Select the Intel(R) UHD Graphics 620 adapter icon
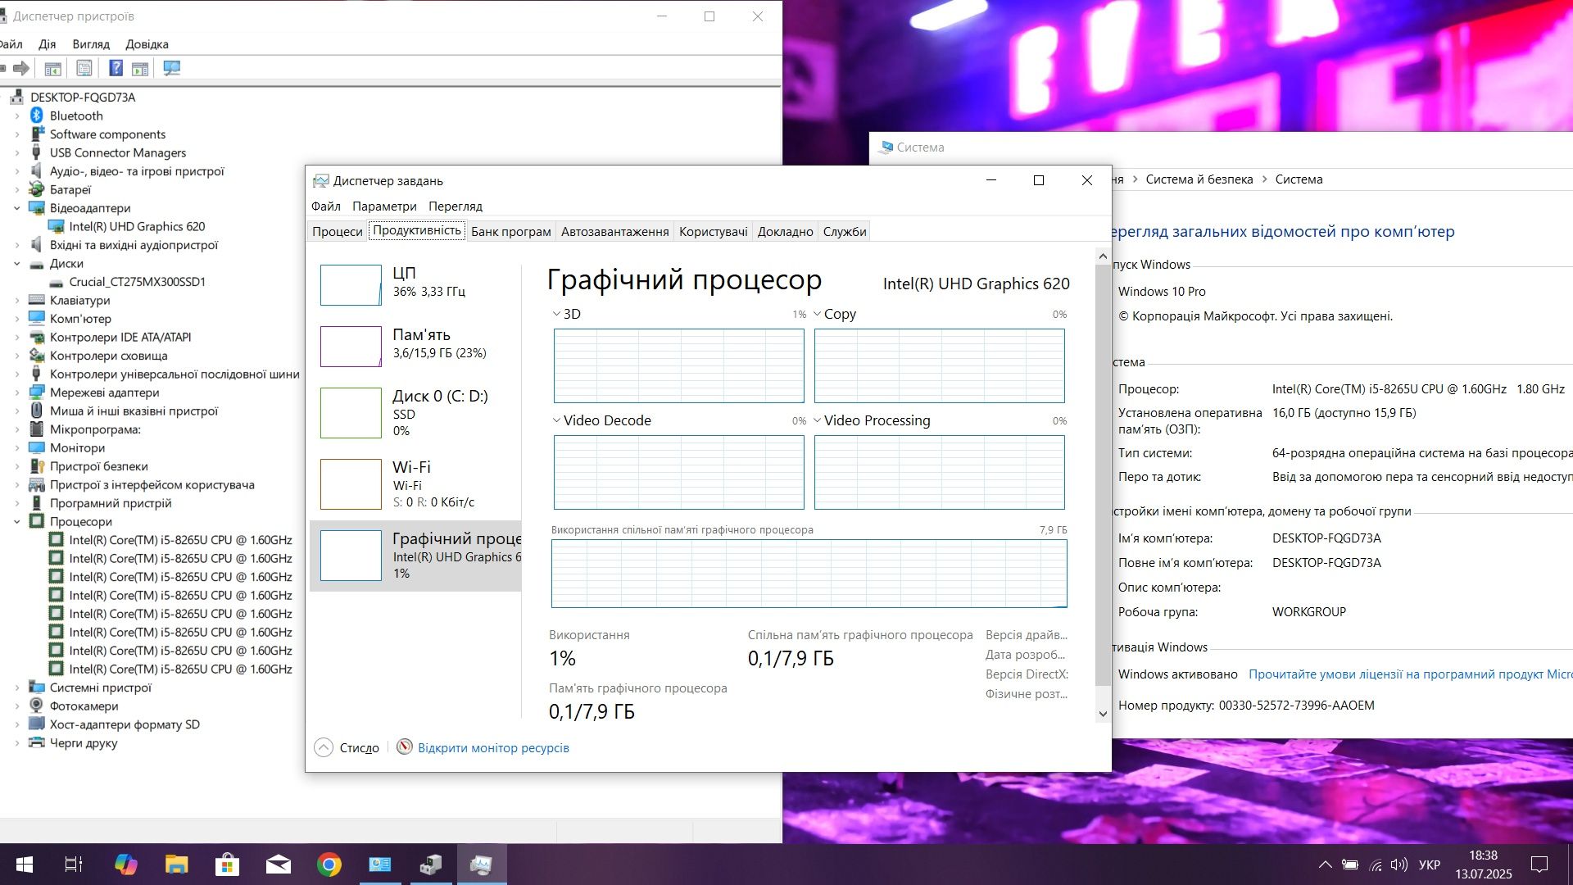 [56, 226]
